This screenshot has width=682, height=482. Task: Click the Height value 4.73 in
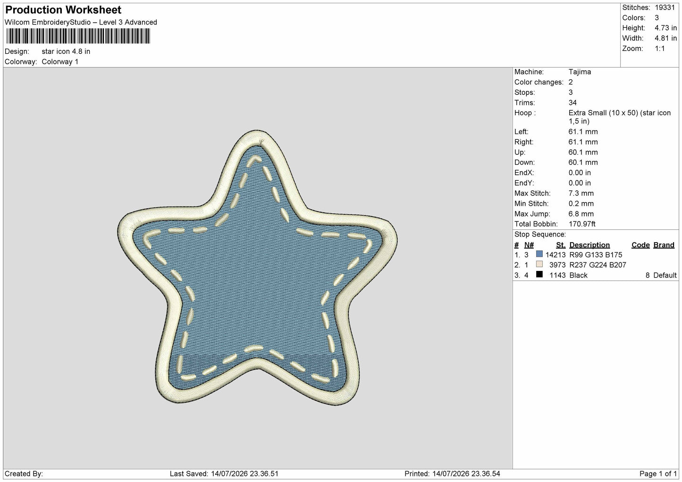665,28
